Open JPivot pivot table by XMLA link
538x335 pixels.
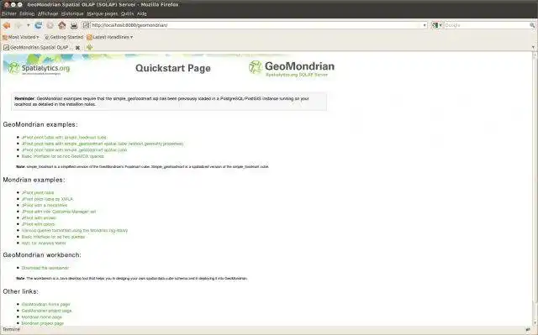(47, 199)
